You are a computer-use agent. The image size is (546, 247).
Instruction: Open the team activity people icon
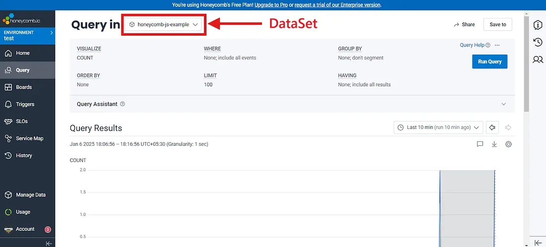coord(538,60)
